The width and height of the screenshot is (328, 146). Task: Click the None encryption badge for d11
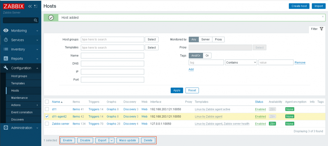pos(290,109)
